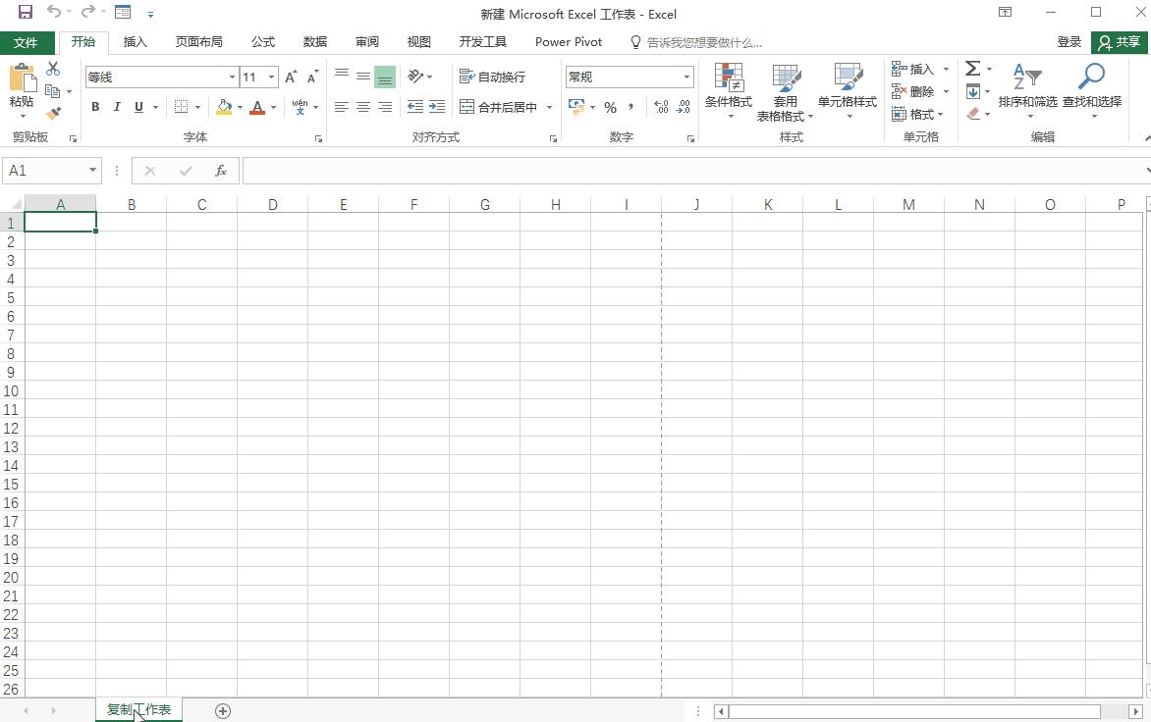The image size is (1151, 722).
Task: Expand the 合并后居中 dropdown arrow
Action: click(549, 107)
